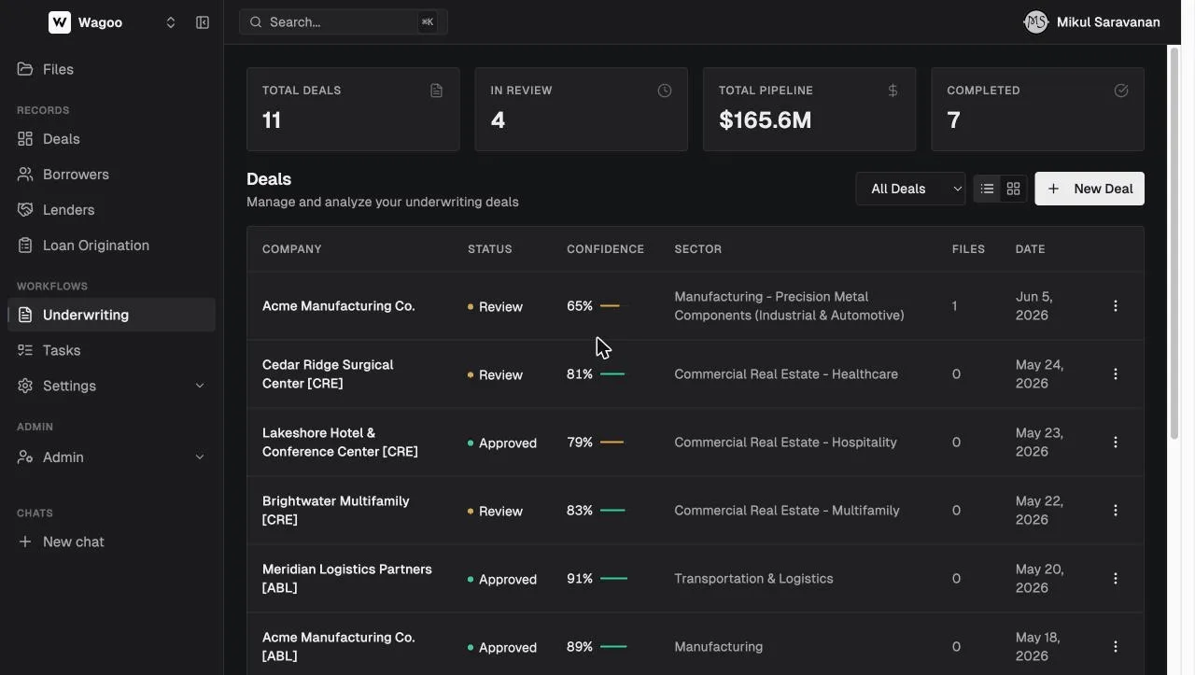This screenshot has width=1195, height=675.
Task: Open actions menu for Brightwater Multifamily
Action: (x=1115, y=511)
